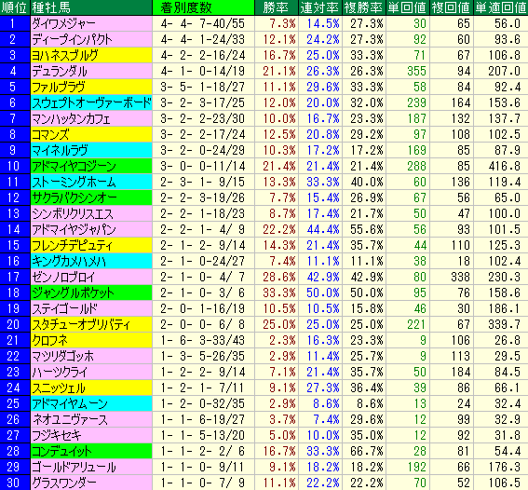The height and width of the screenshot is (490, 528).
Task: Click the クロフネ record 1-6-3-33/43
Action: [203, 340]
